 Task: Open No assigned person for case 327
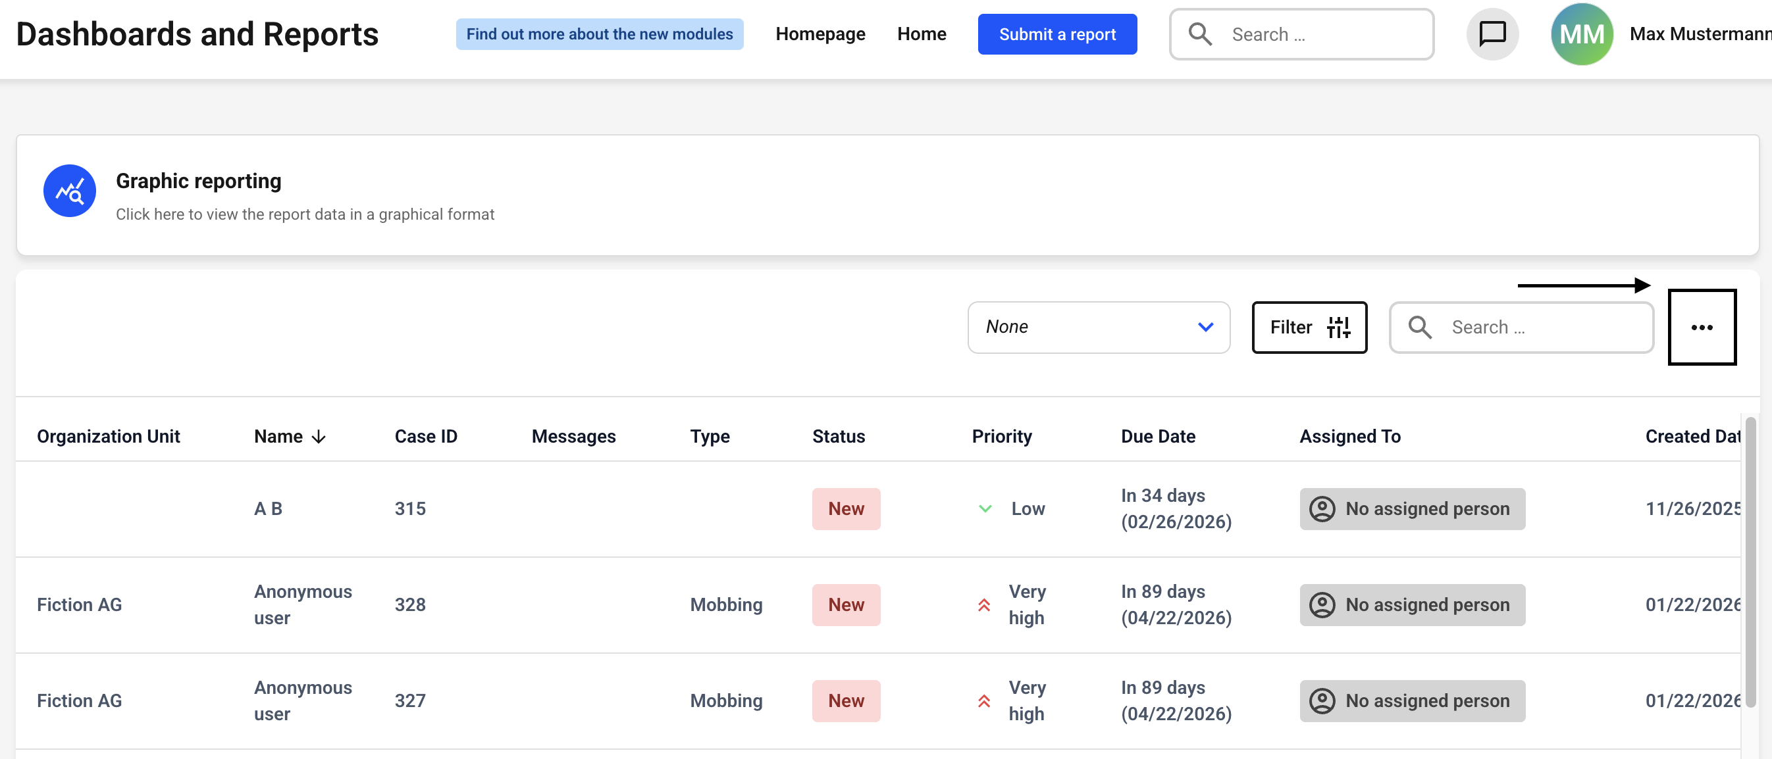pos(1411,700)
